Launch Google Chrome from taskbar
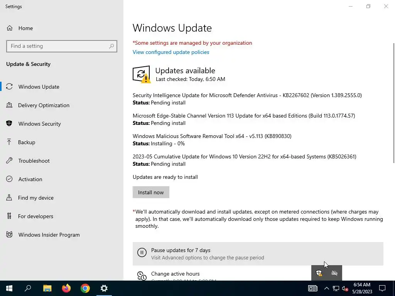395x296 pixels. point(85,288)
